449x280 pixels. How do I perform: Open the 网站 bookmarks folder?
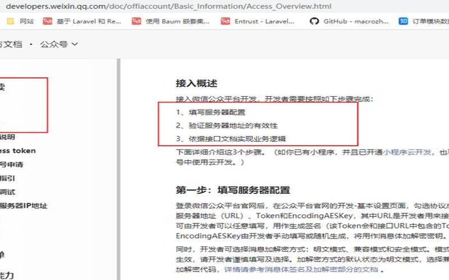pyautogui.click(x=20, y=21)
